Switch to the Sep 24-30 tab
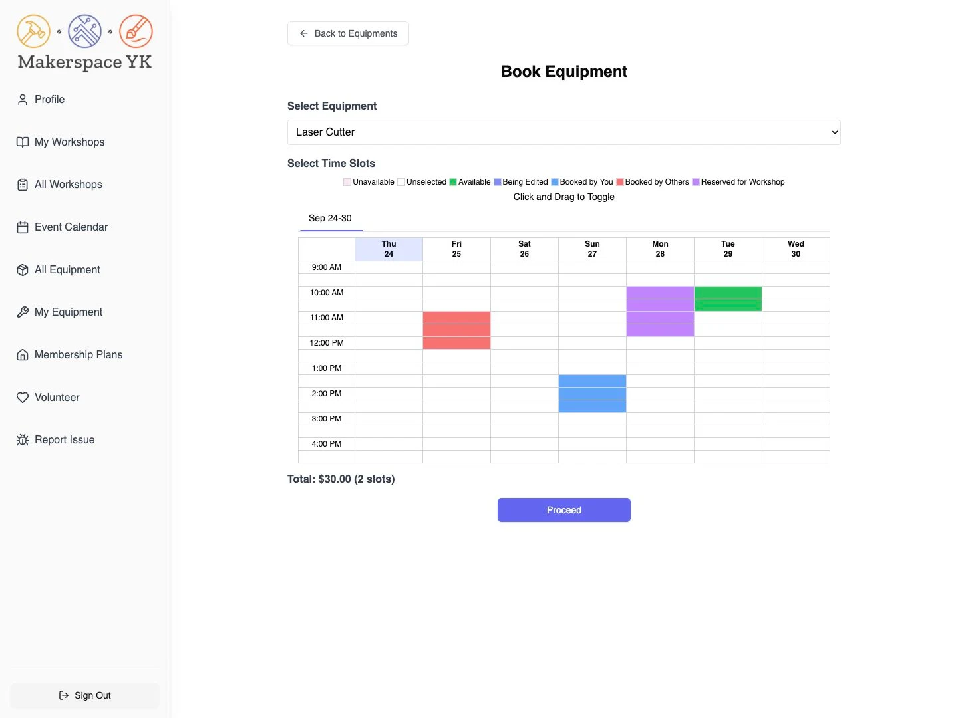 click(x=330, y=219)
